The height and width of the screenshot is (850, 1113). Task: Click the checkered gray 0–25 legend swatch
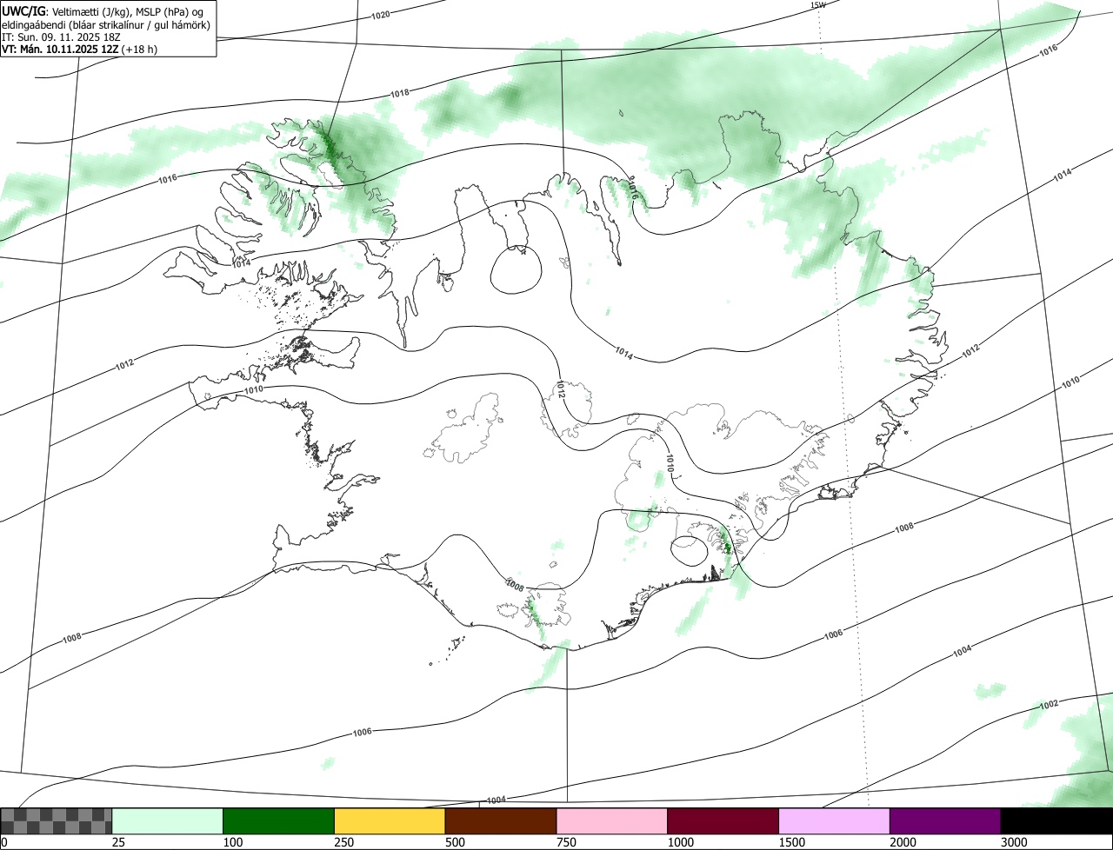(57, 821)
